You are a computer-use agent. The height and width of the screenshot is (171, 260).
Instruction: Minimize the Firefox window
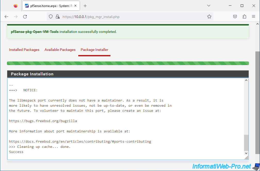click(x=230, y=6)
